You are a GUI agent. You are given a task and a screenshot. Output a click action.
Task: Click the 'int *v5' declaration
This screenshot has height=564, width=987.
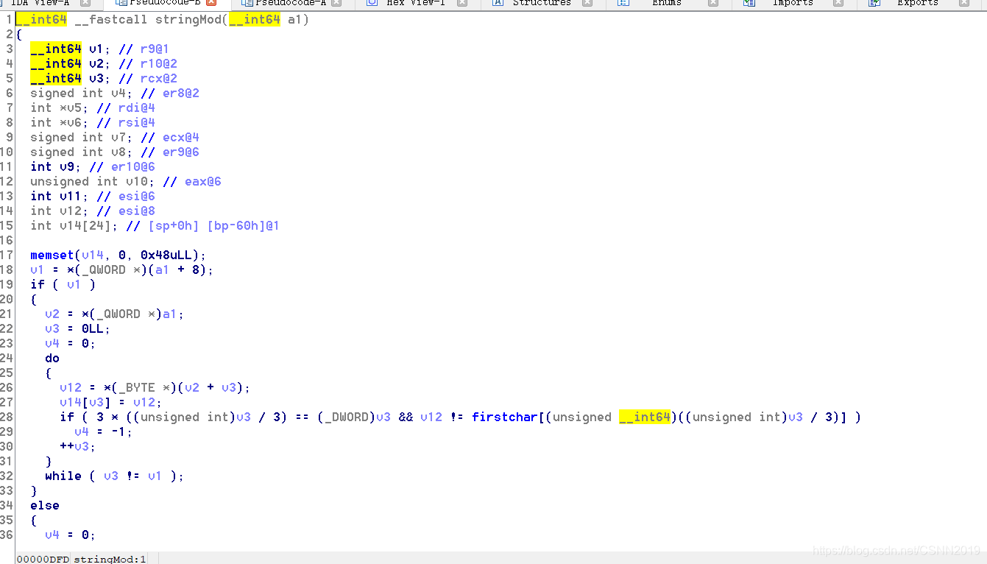click(x=56, y=107)
